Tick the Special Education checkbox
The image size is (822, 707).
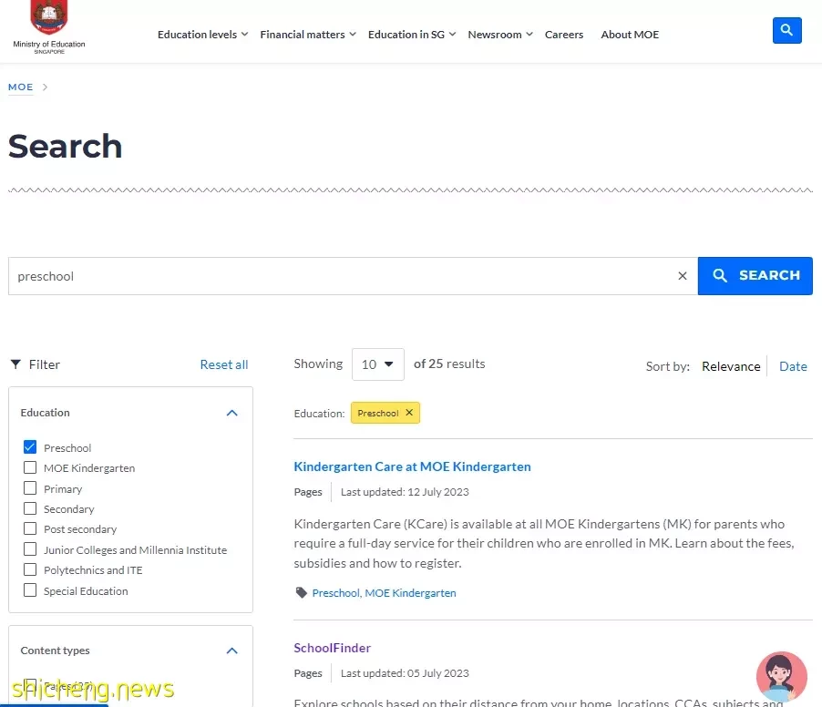[x=30, y=590]
